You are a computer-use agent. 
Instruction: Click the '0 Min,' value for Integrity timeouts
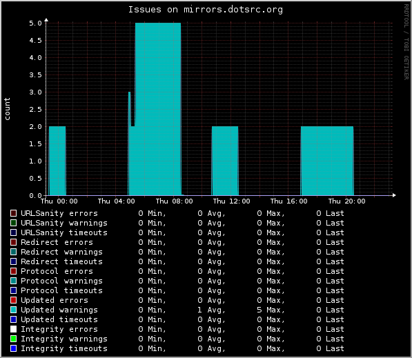[152, 348]
